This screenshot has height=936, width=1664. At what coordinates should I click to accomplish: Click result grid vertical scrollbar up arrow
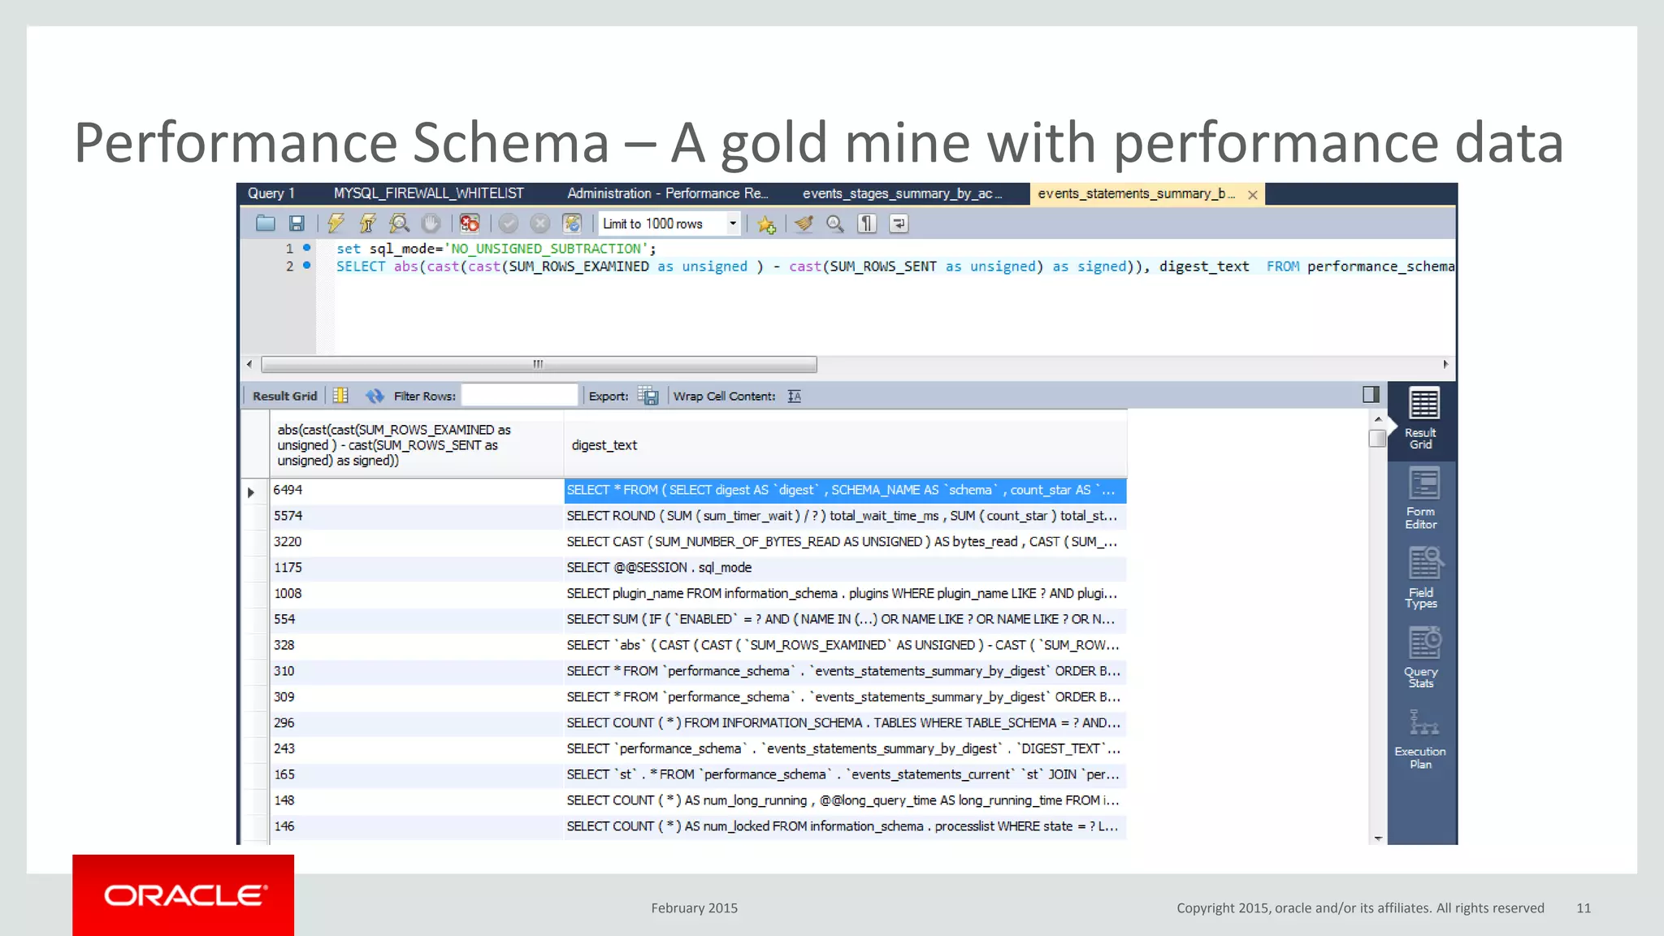click(1377, 418)
